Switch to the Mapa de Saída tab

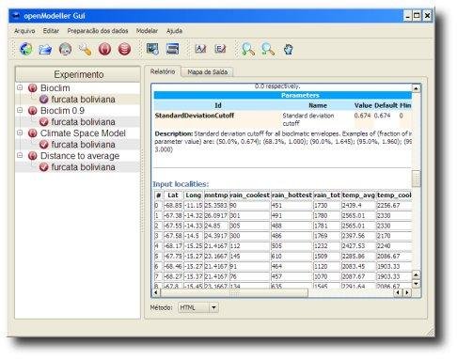(x=207, y=72)
